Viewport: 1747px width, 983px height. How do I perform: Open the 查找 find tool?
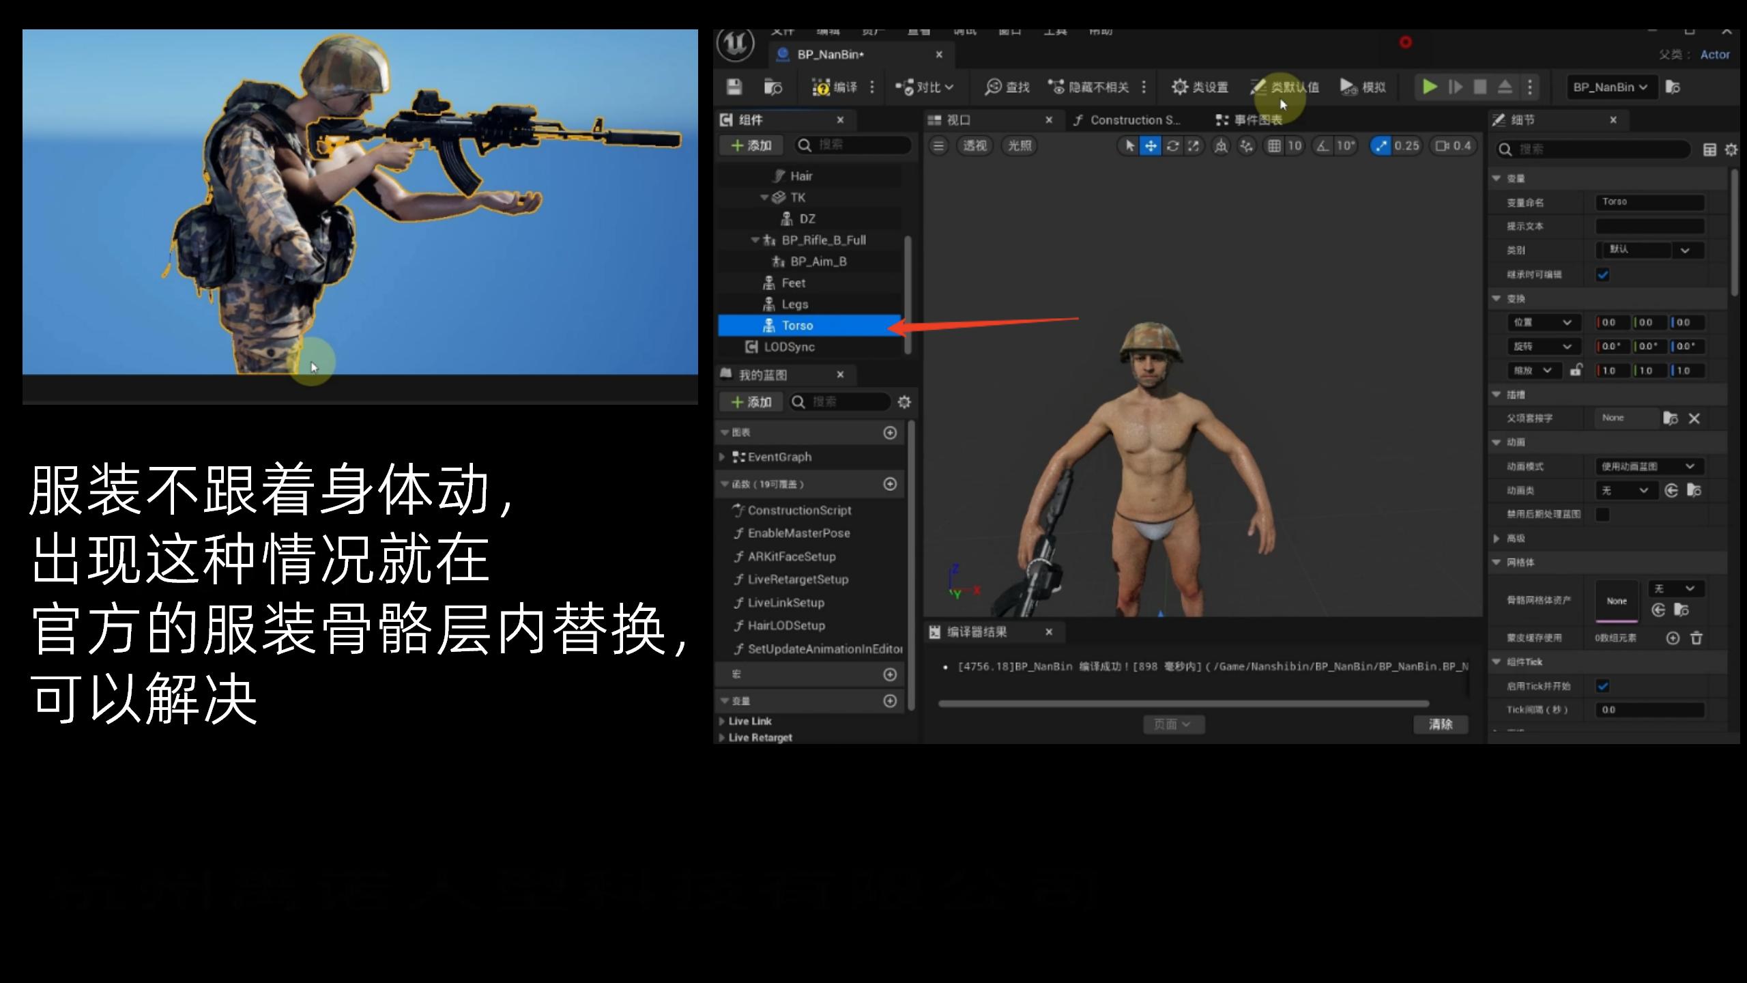pyautogui.click(x=1007, y=87)
